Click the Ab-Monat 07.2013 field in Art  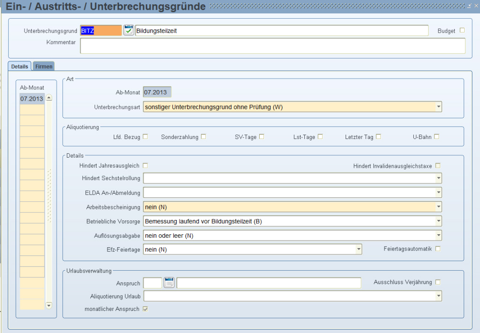click(157, 92)
